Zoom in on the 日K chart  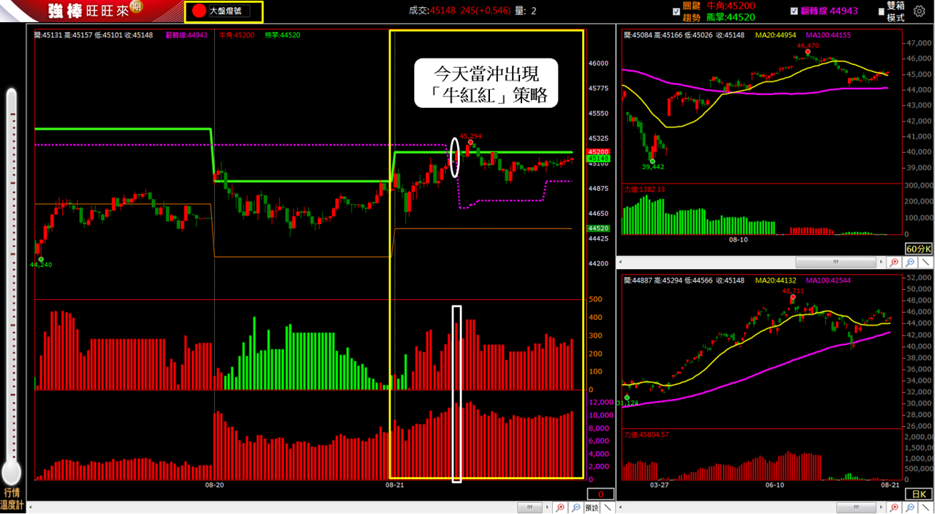click(x=895, y=508)
